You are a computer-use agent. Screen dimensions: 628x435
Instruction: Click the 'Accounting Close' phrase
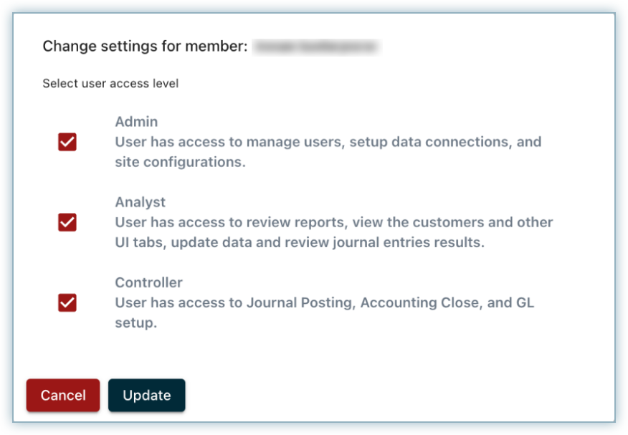(x=419, y=302)
